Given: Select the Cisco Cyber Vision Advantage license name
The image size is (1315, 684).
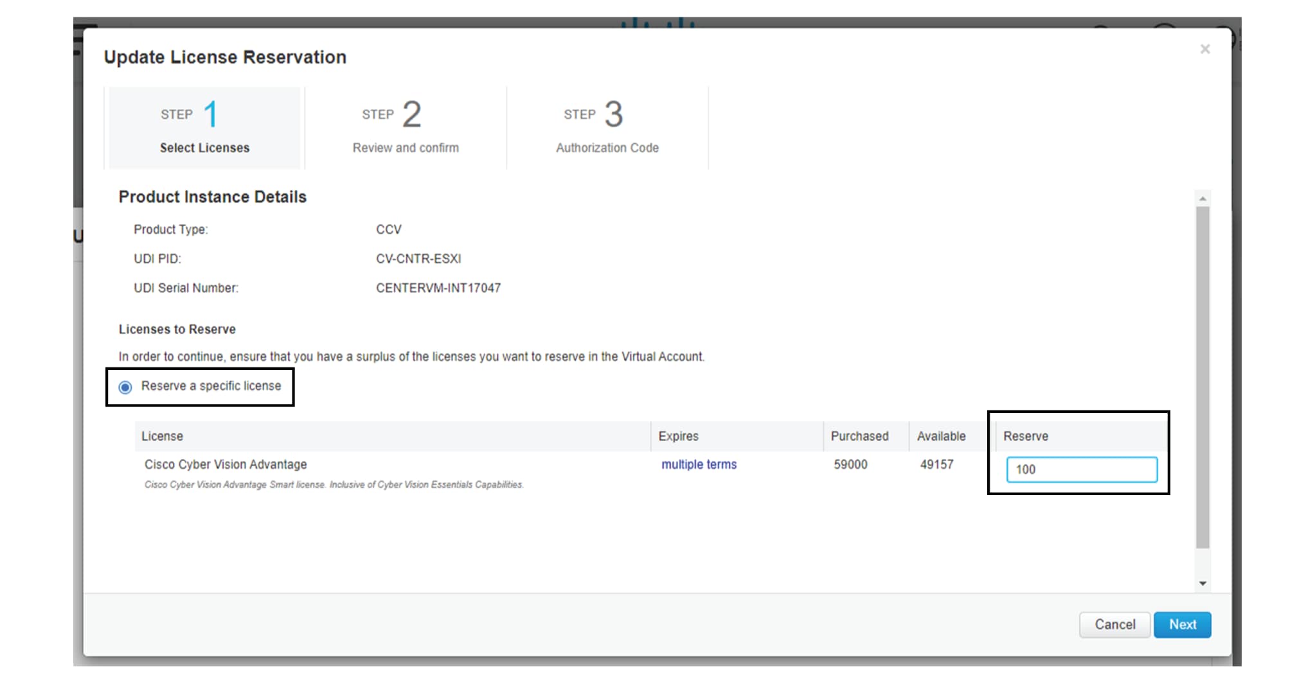Looking at the screenshot, I should pyautogui.click(x=226, y=464).
